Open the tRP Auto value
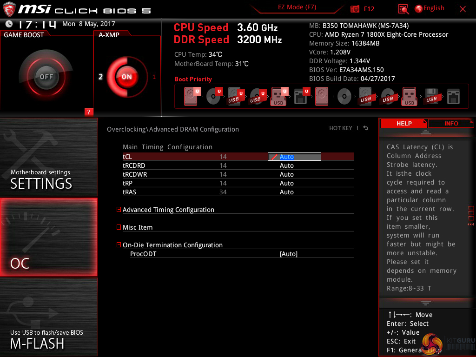Image resolution: width=476 pixels, height=357 pixels. [x=286, y=183]
